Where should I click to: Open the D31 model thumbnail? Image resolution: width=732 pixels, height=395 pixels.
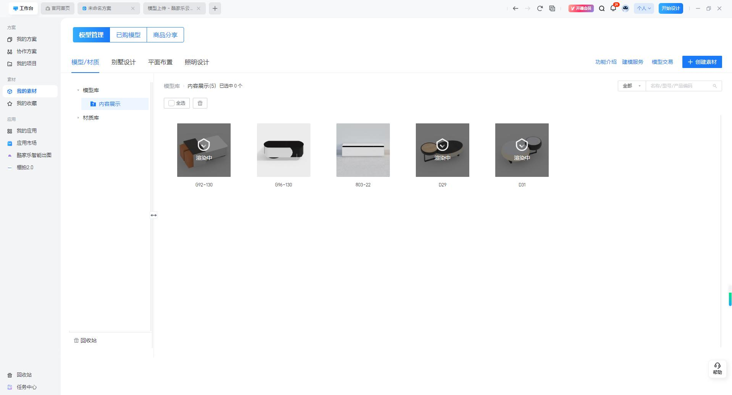[x=522, y=150]
